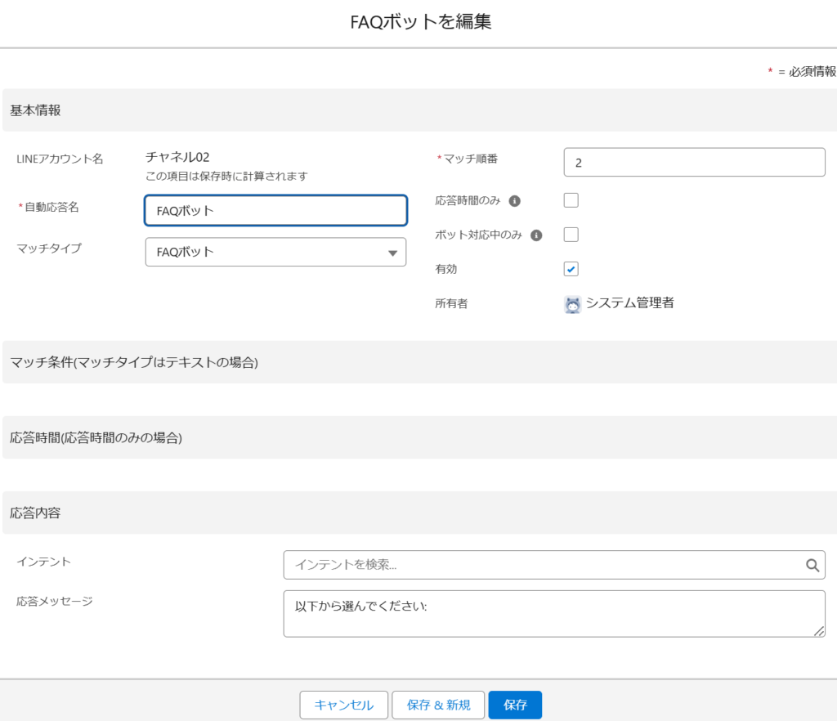Check the ボット対応中のみ checkbox

point(571,235)
